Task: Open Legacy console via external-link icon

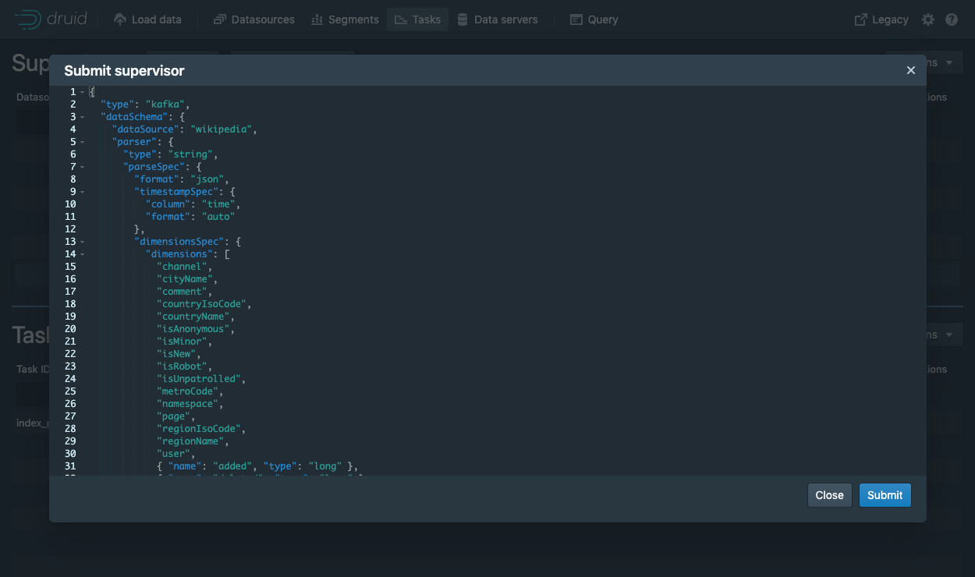Action: click(861, 19)
